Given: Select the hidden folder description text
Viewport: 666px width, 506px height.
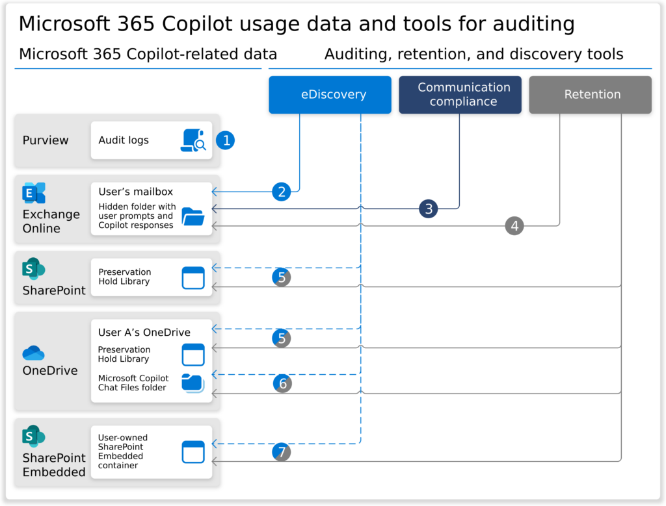Looking at the screenshot, I should [137, 216].
